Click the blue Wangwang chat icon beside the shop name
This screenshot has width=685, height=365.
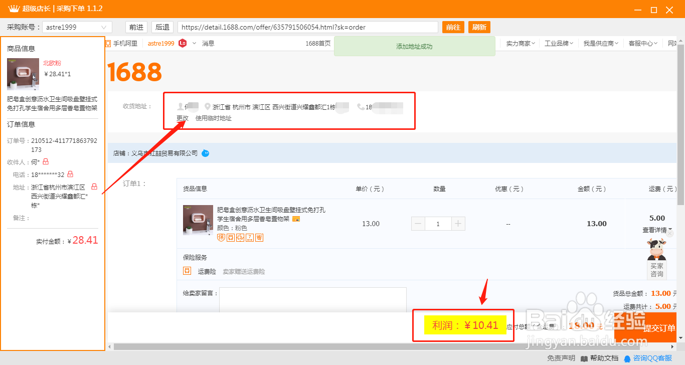(206, 153)
